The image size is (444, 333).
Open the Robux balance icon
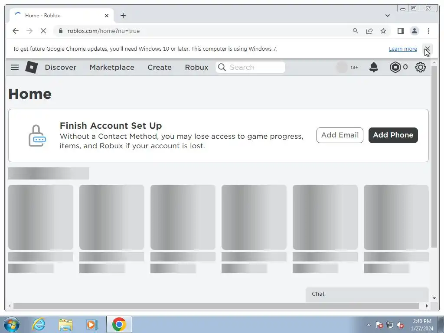(395, 67)
